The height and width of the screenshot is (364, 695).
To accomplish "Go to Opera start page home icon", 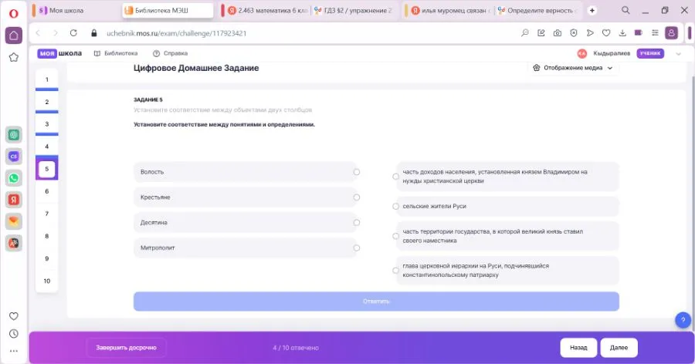I will coord(14,35).
